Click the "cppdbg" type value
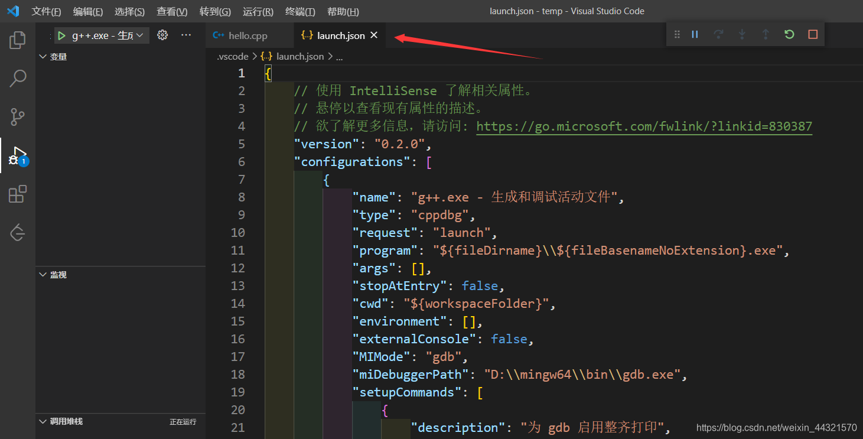The width and height of the screenshot is (863, 439). (440, 215)
